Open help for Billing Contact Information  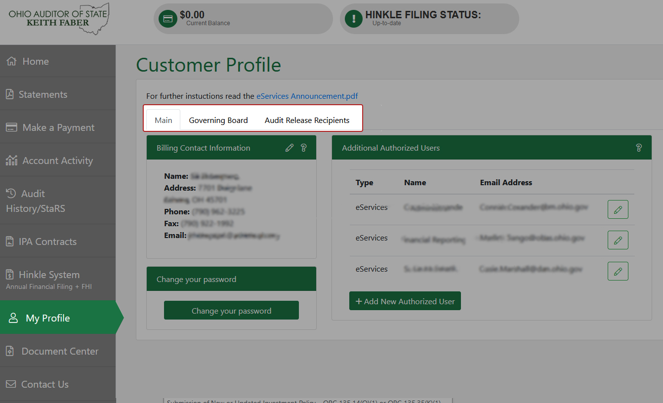pos(304,148)
